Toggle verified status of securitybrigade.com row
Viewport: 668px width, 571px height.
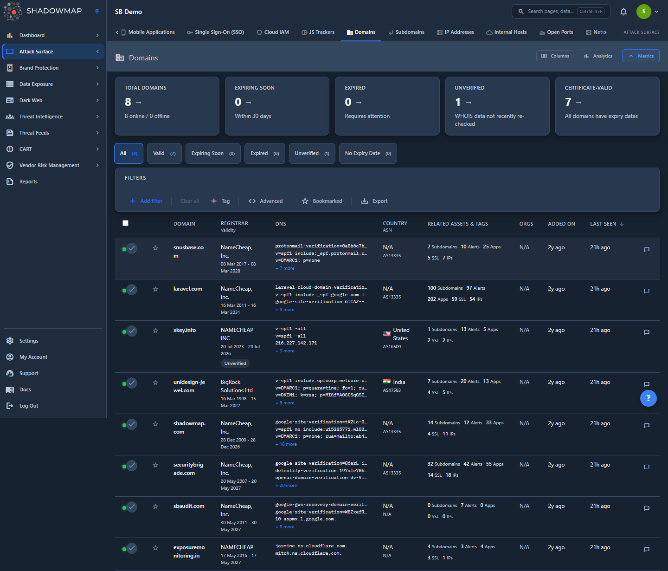pyautogui.click(x=132, y=466)
